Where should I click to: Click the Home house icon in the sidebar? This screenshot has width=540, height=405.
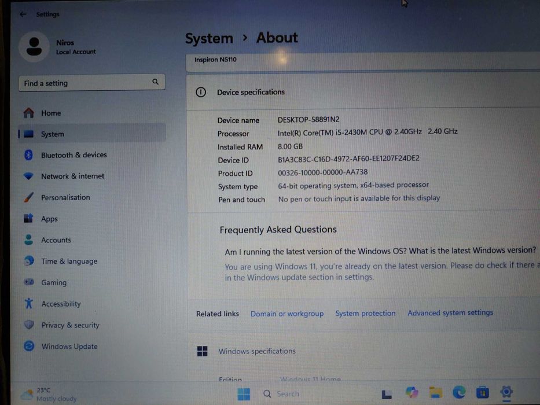(x=28, y=113)
